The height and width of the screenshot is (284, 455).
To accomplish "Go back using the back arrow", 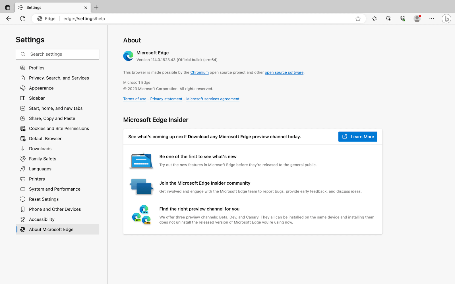I will (x=9, y=18).
